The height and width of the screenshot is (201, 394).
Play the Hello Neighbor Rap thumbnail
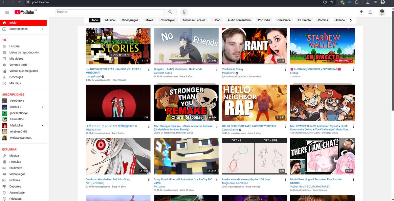[x=254, y=103]
